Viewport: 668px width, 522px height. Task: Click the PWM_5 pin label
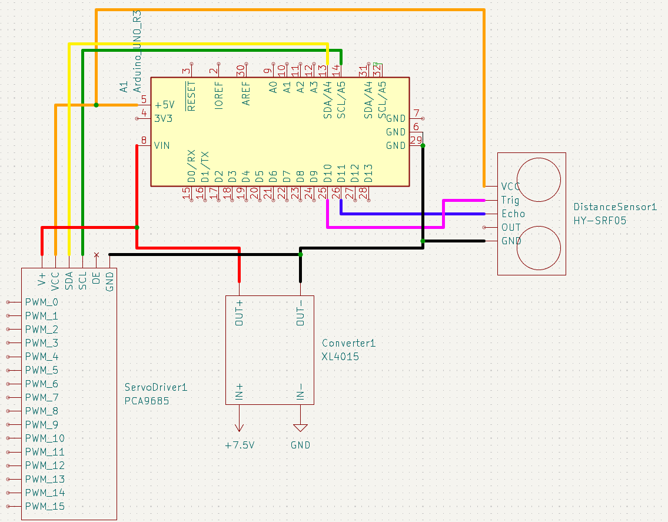[41, 370]
